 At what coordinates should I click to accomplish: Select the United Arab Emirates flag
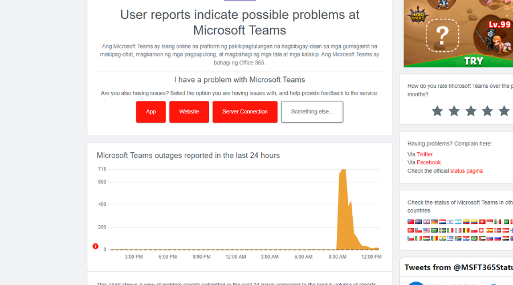coord(482,238)
